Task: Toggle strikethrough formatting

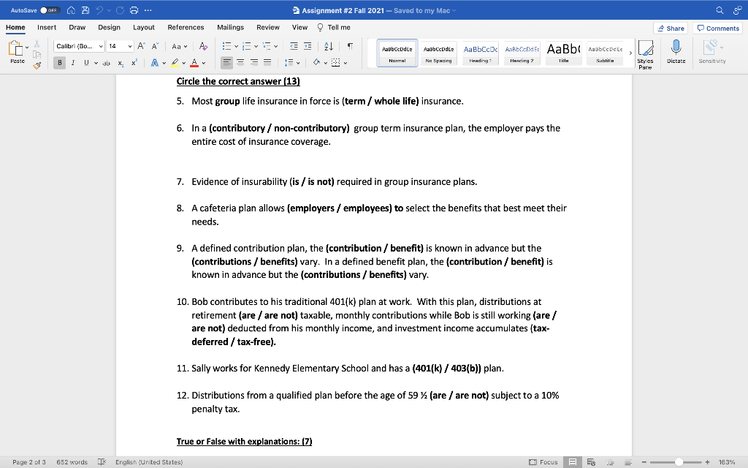Action: pyautogui.click(x=107, y=62)
